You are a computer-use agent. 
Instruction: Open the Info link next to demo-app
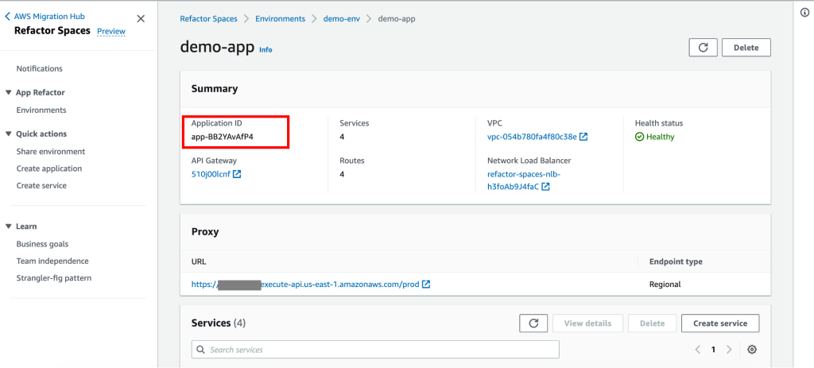[x=266, y=50]
